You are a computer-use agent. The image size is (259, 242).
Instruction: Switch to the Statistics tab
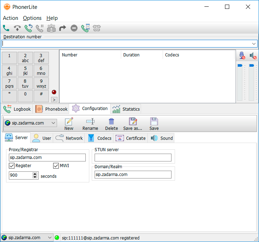[x=126, y=109]
